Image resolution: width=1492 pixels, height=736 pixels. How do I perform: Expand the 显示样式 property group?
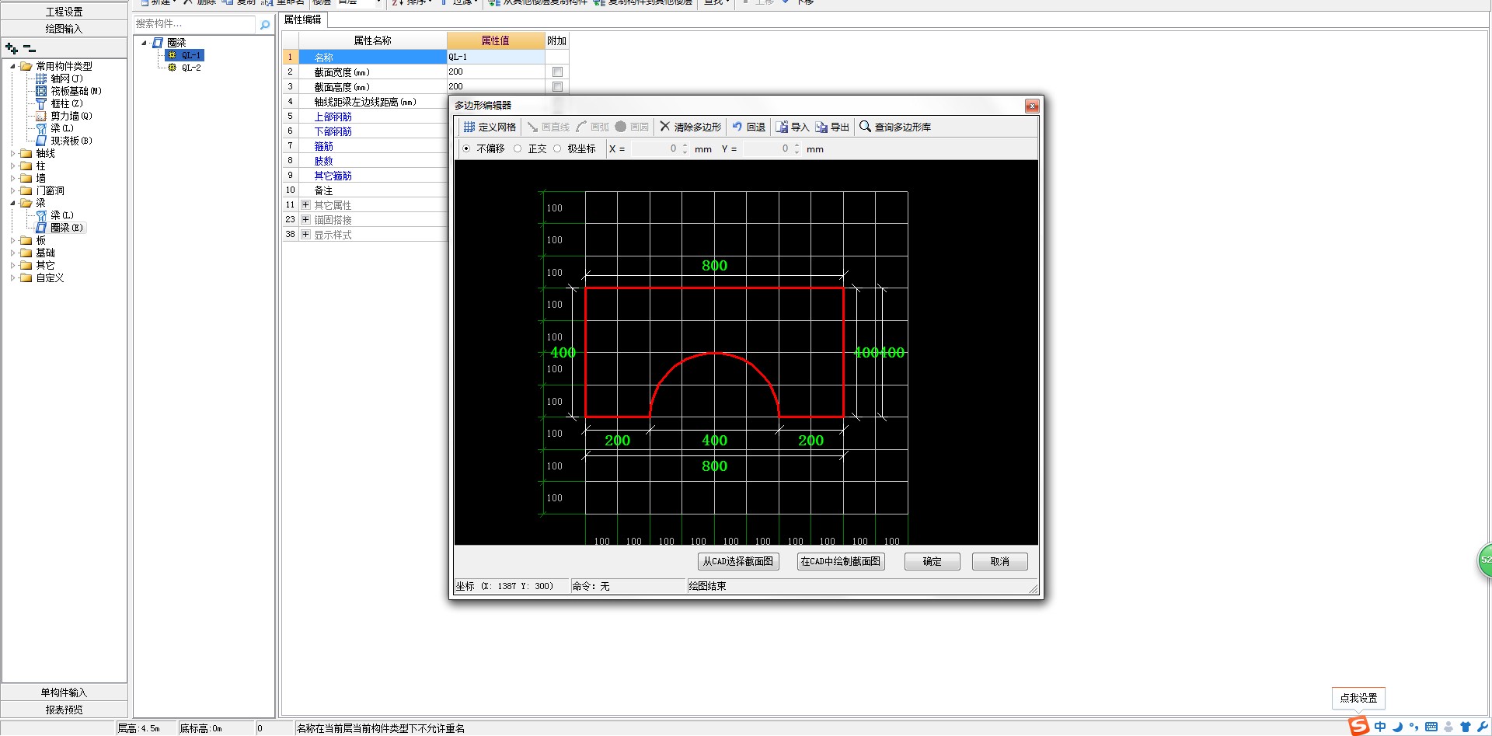(305, 235)
